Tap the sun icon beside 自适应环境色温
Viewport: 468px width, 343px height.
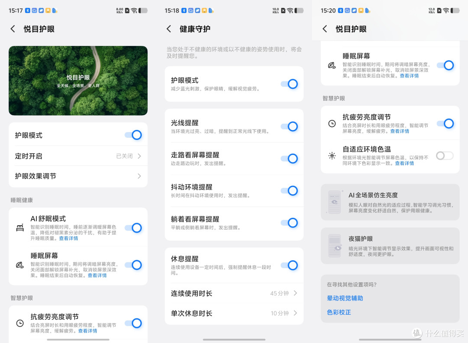click(332, 155)
